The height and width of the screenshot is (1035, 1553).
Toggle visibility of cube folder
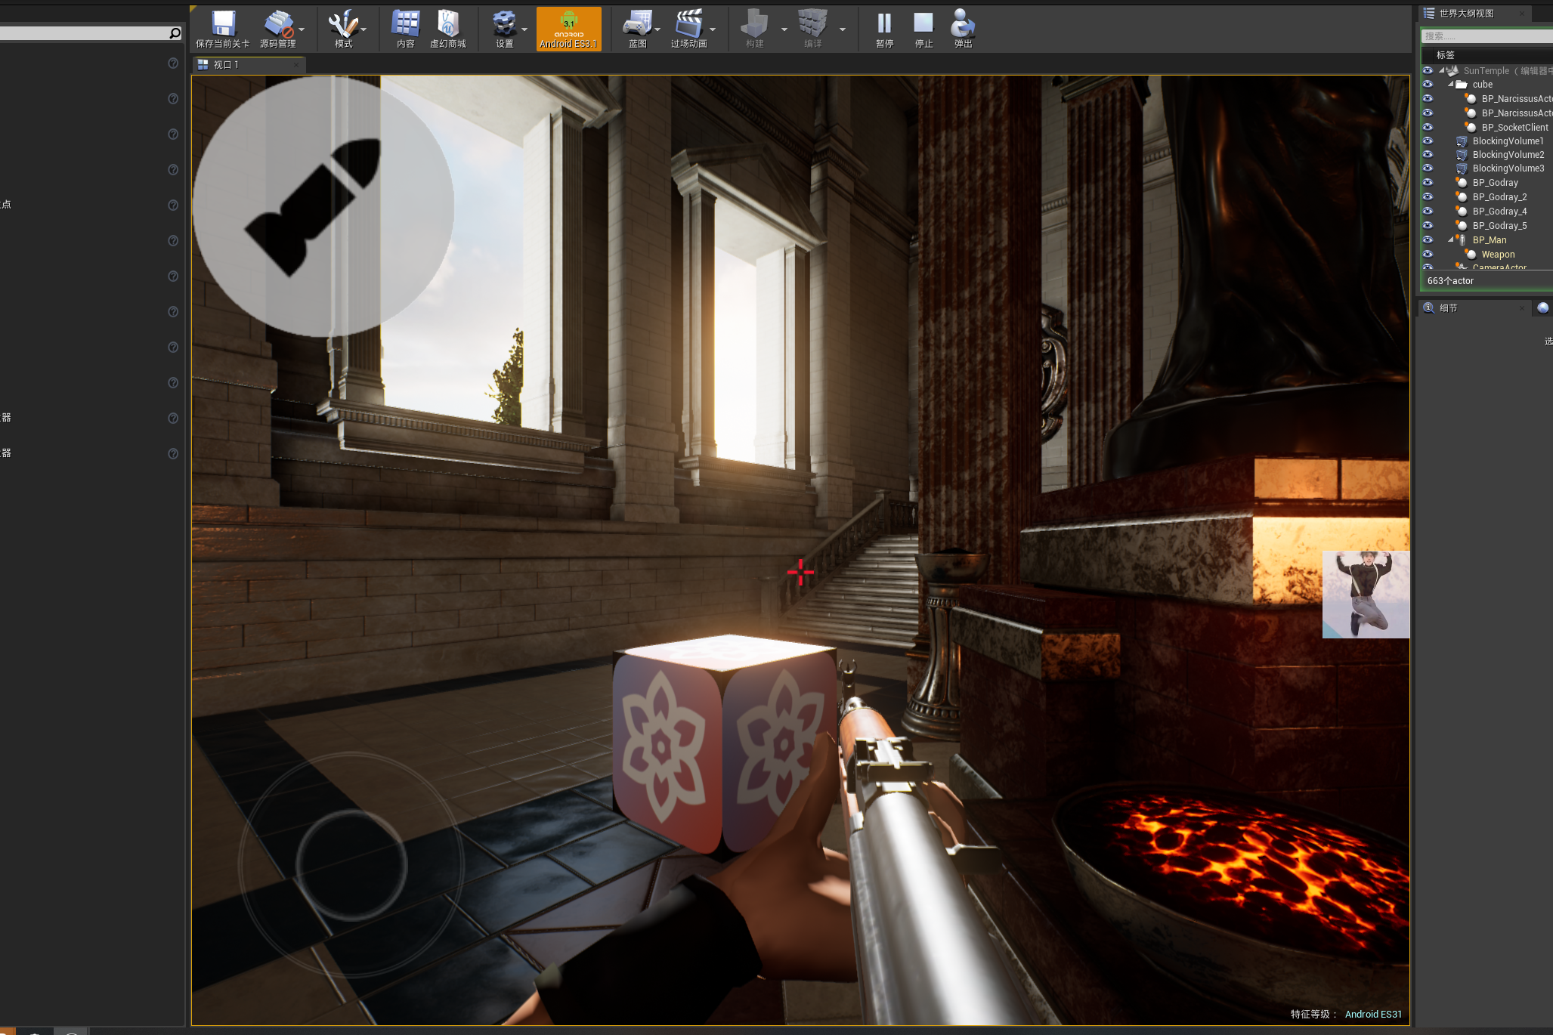coord(1428,85)
